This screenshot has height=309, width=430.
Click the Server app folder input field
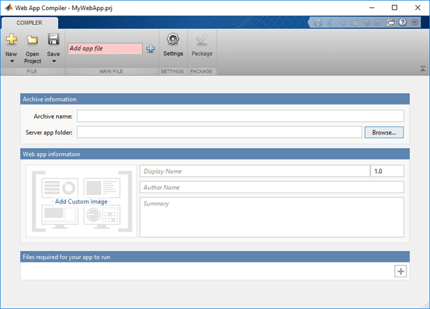tap(219, 132)
